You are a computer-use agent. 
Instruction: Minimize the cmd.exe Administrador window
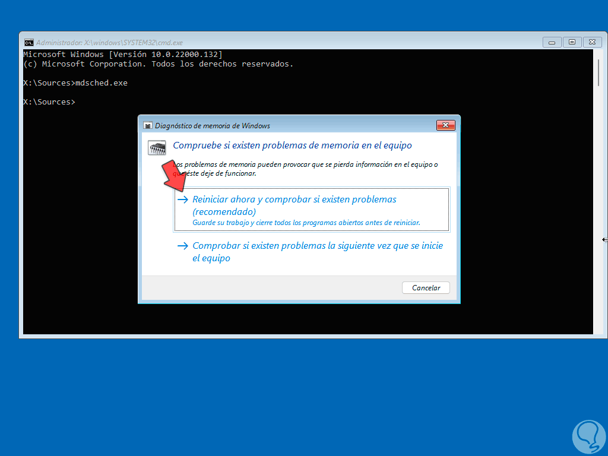pyautogui.click(x=552, y=42)
